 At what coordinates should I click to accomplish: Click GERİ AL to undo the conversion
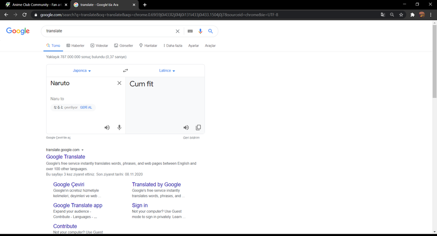coord(86,108)
